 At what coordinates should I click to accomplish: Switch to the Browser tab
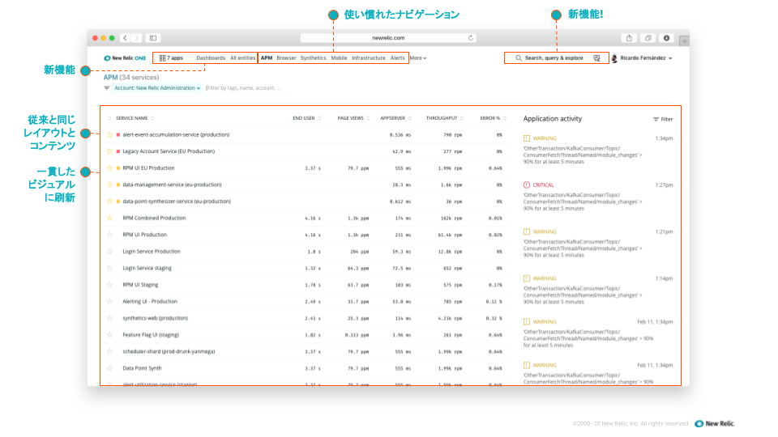[286, 58]
